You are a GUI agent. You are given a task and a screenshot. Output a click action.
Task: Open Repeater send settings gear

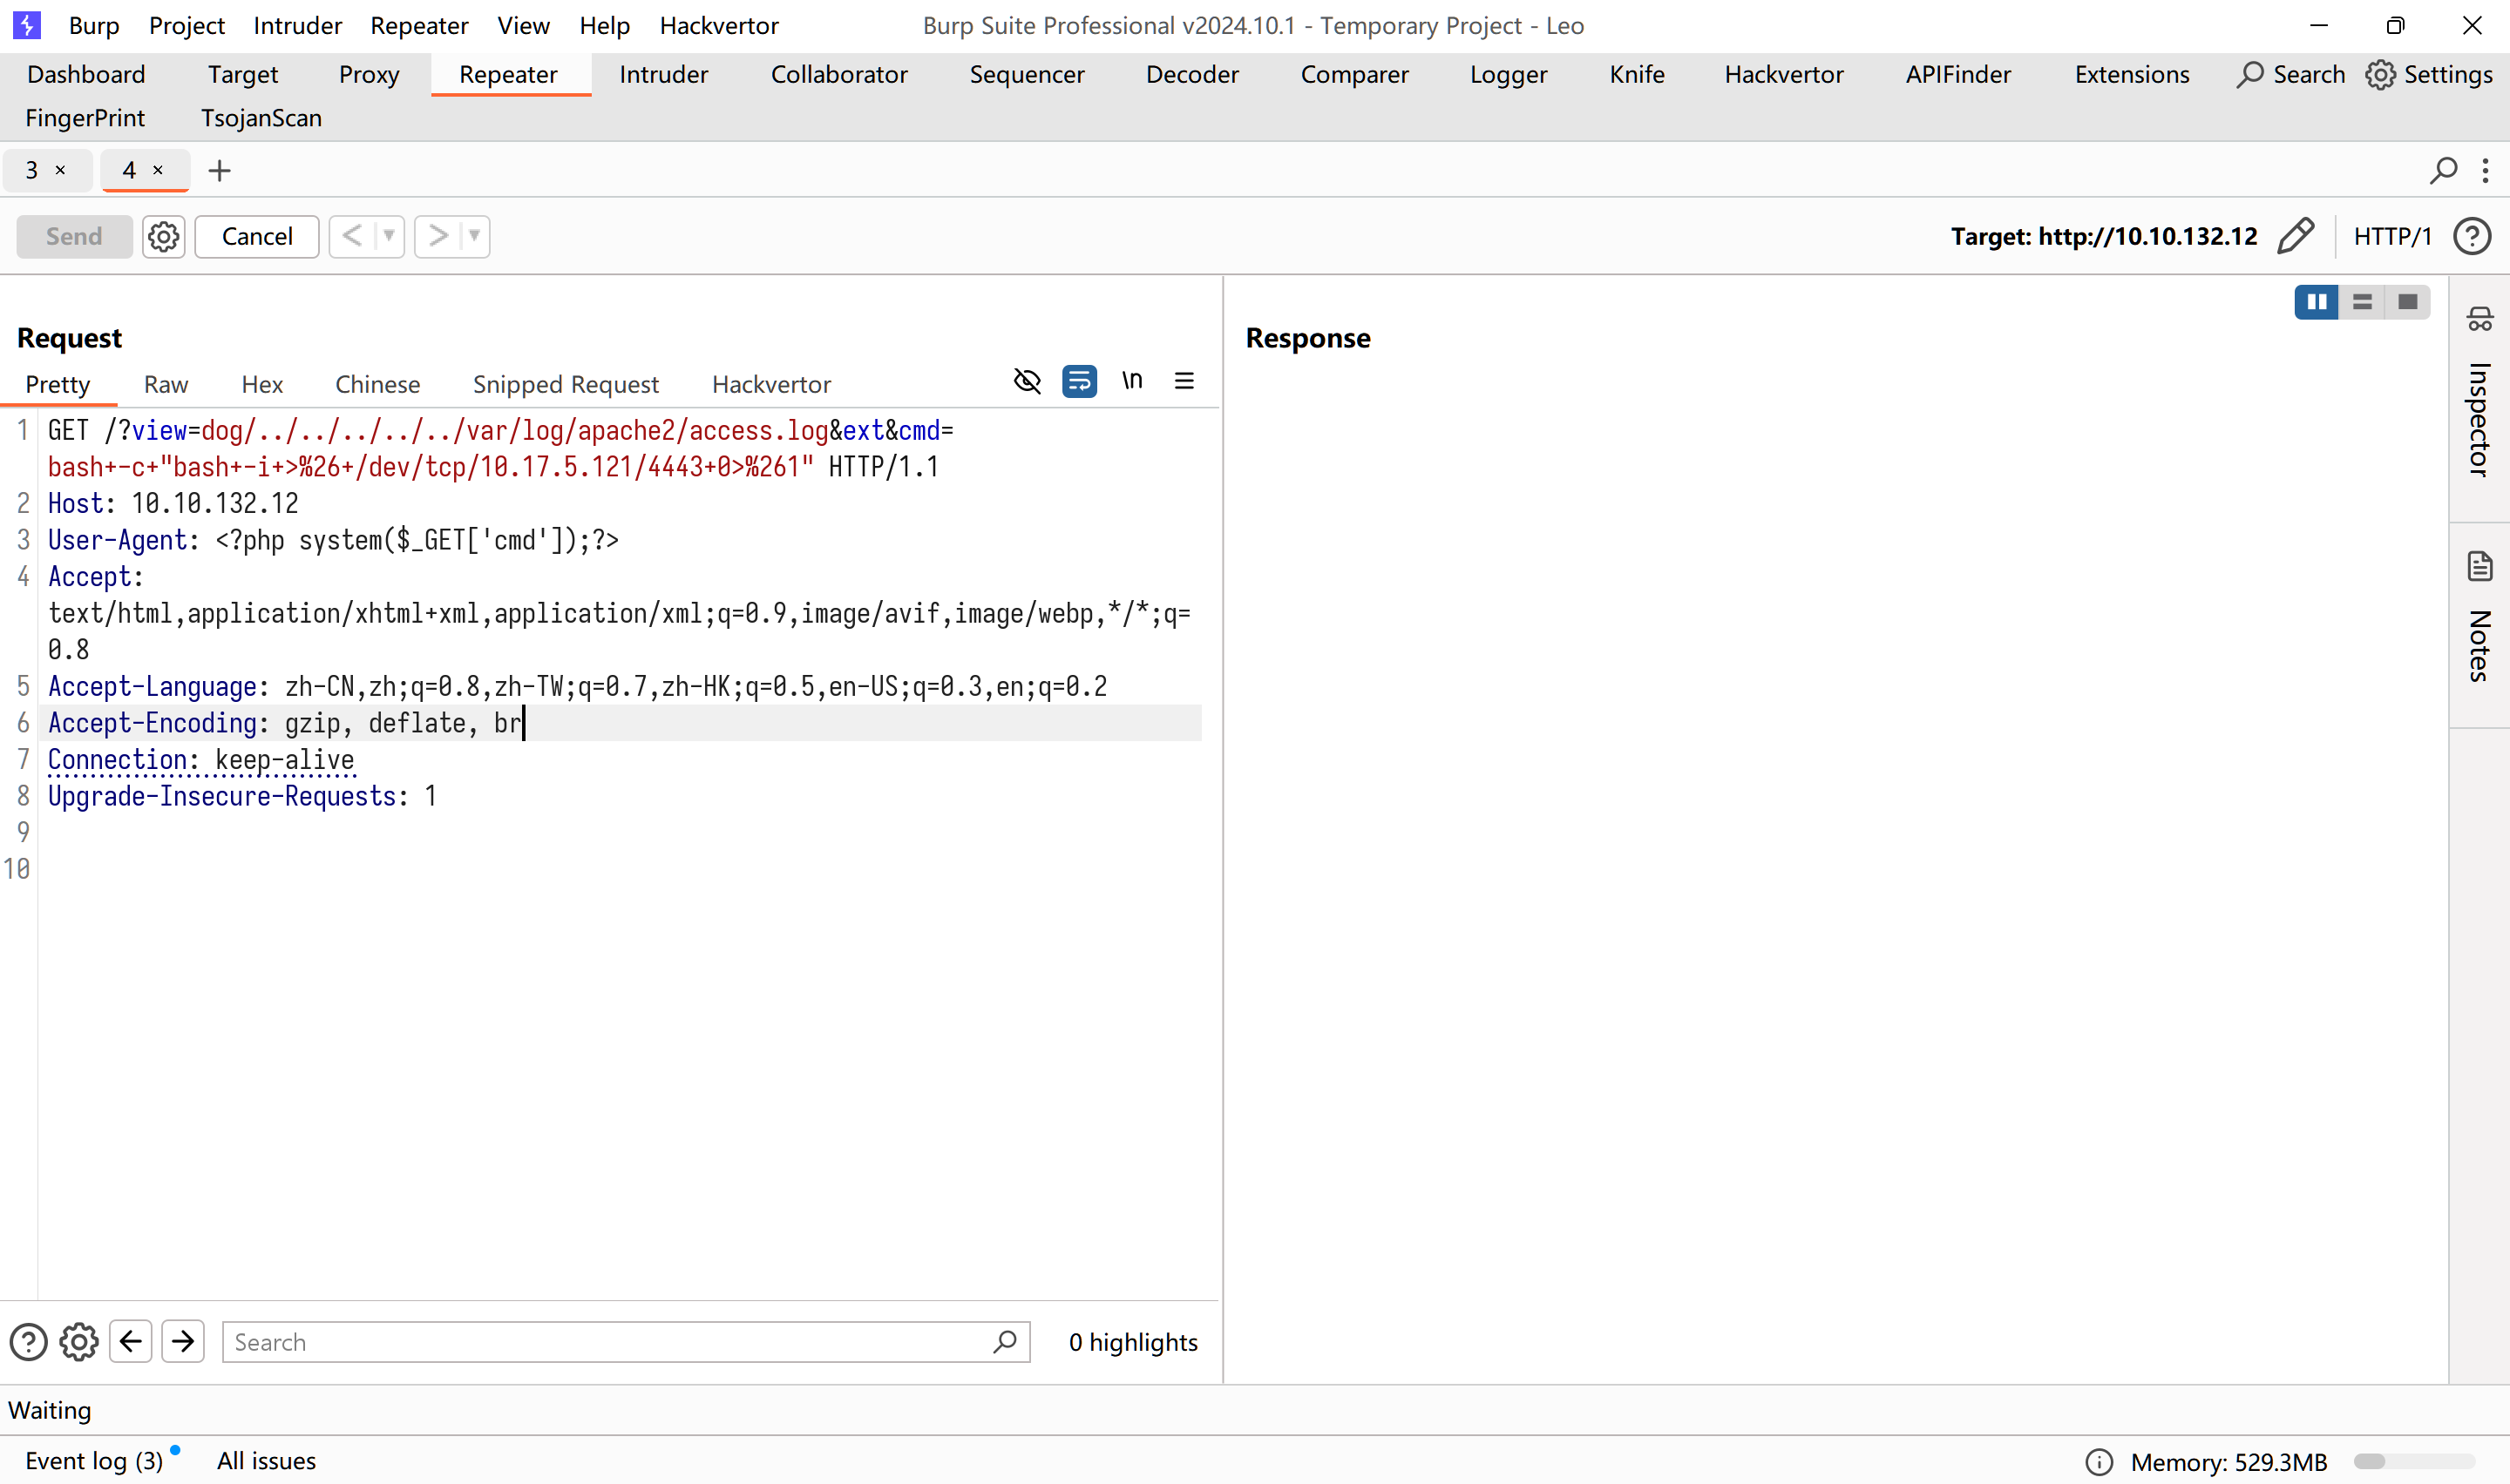coord(163,237)
